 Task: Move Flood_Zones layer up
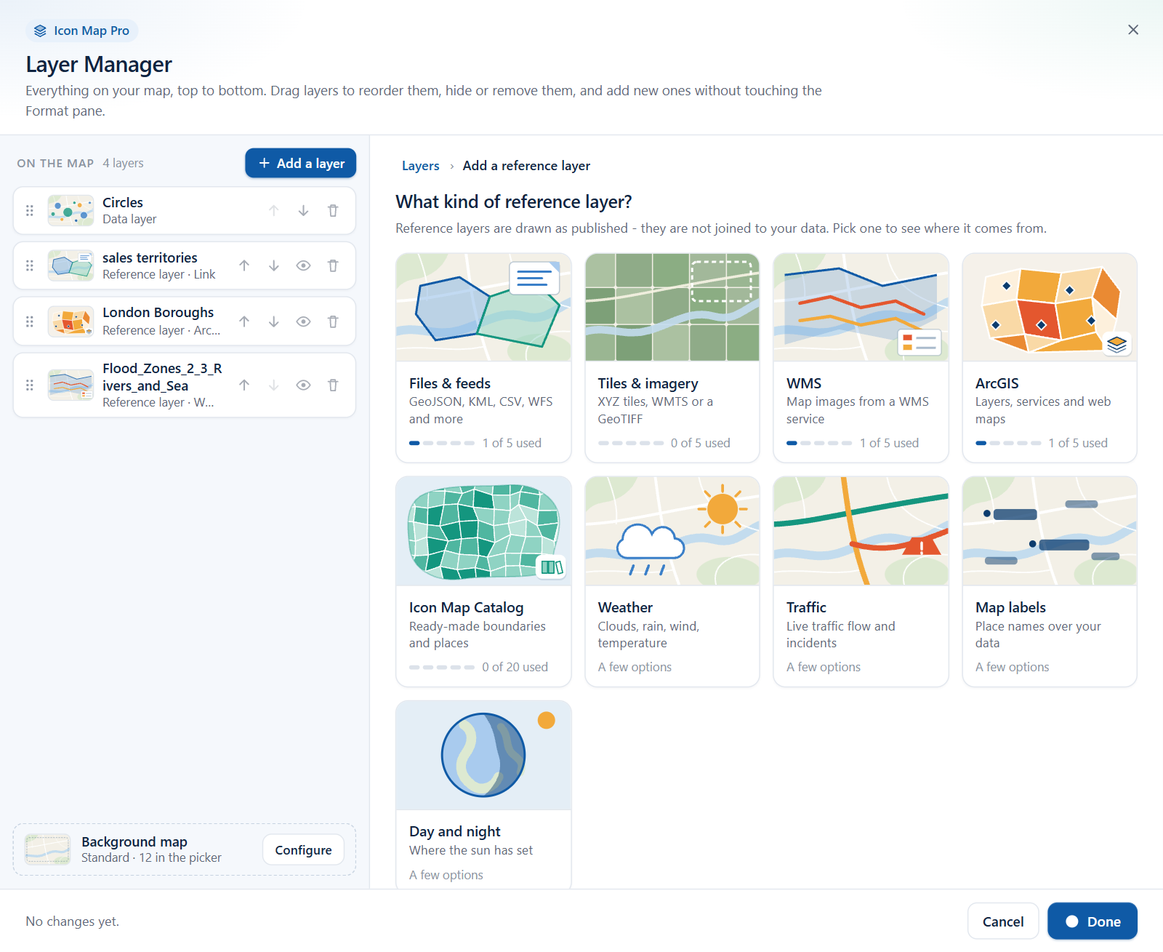[x=244, y=385]
